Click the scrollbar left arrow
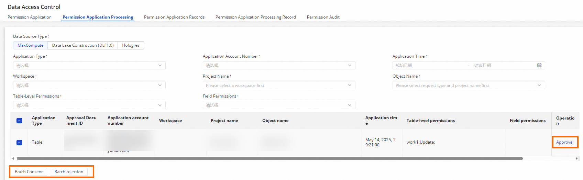This screenshot has width=583, height=180. pos(13,159)
